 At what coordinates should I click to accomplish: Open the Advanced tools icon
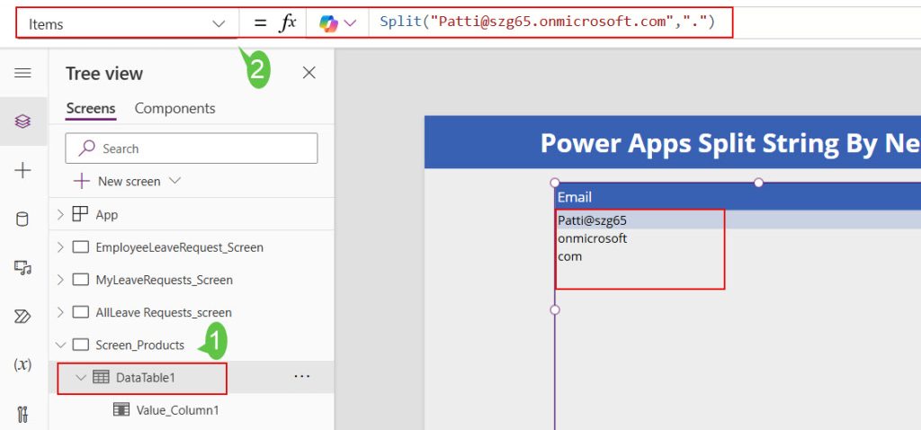[22, 414]
